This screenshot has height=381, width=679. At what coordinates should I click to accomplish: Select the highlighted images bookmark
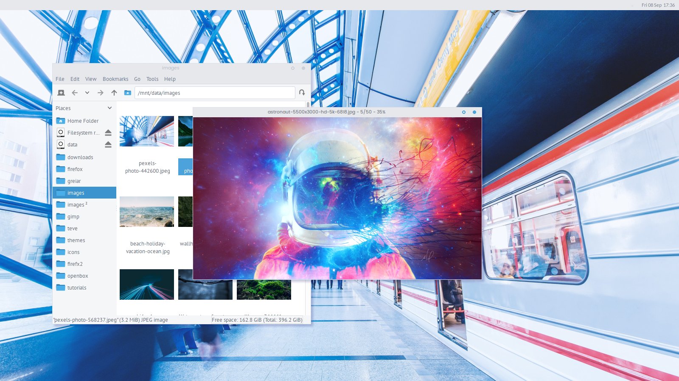(x=84, y=193)
